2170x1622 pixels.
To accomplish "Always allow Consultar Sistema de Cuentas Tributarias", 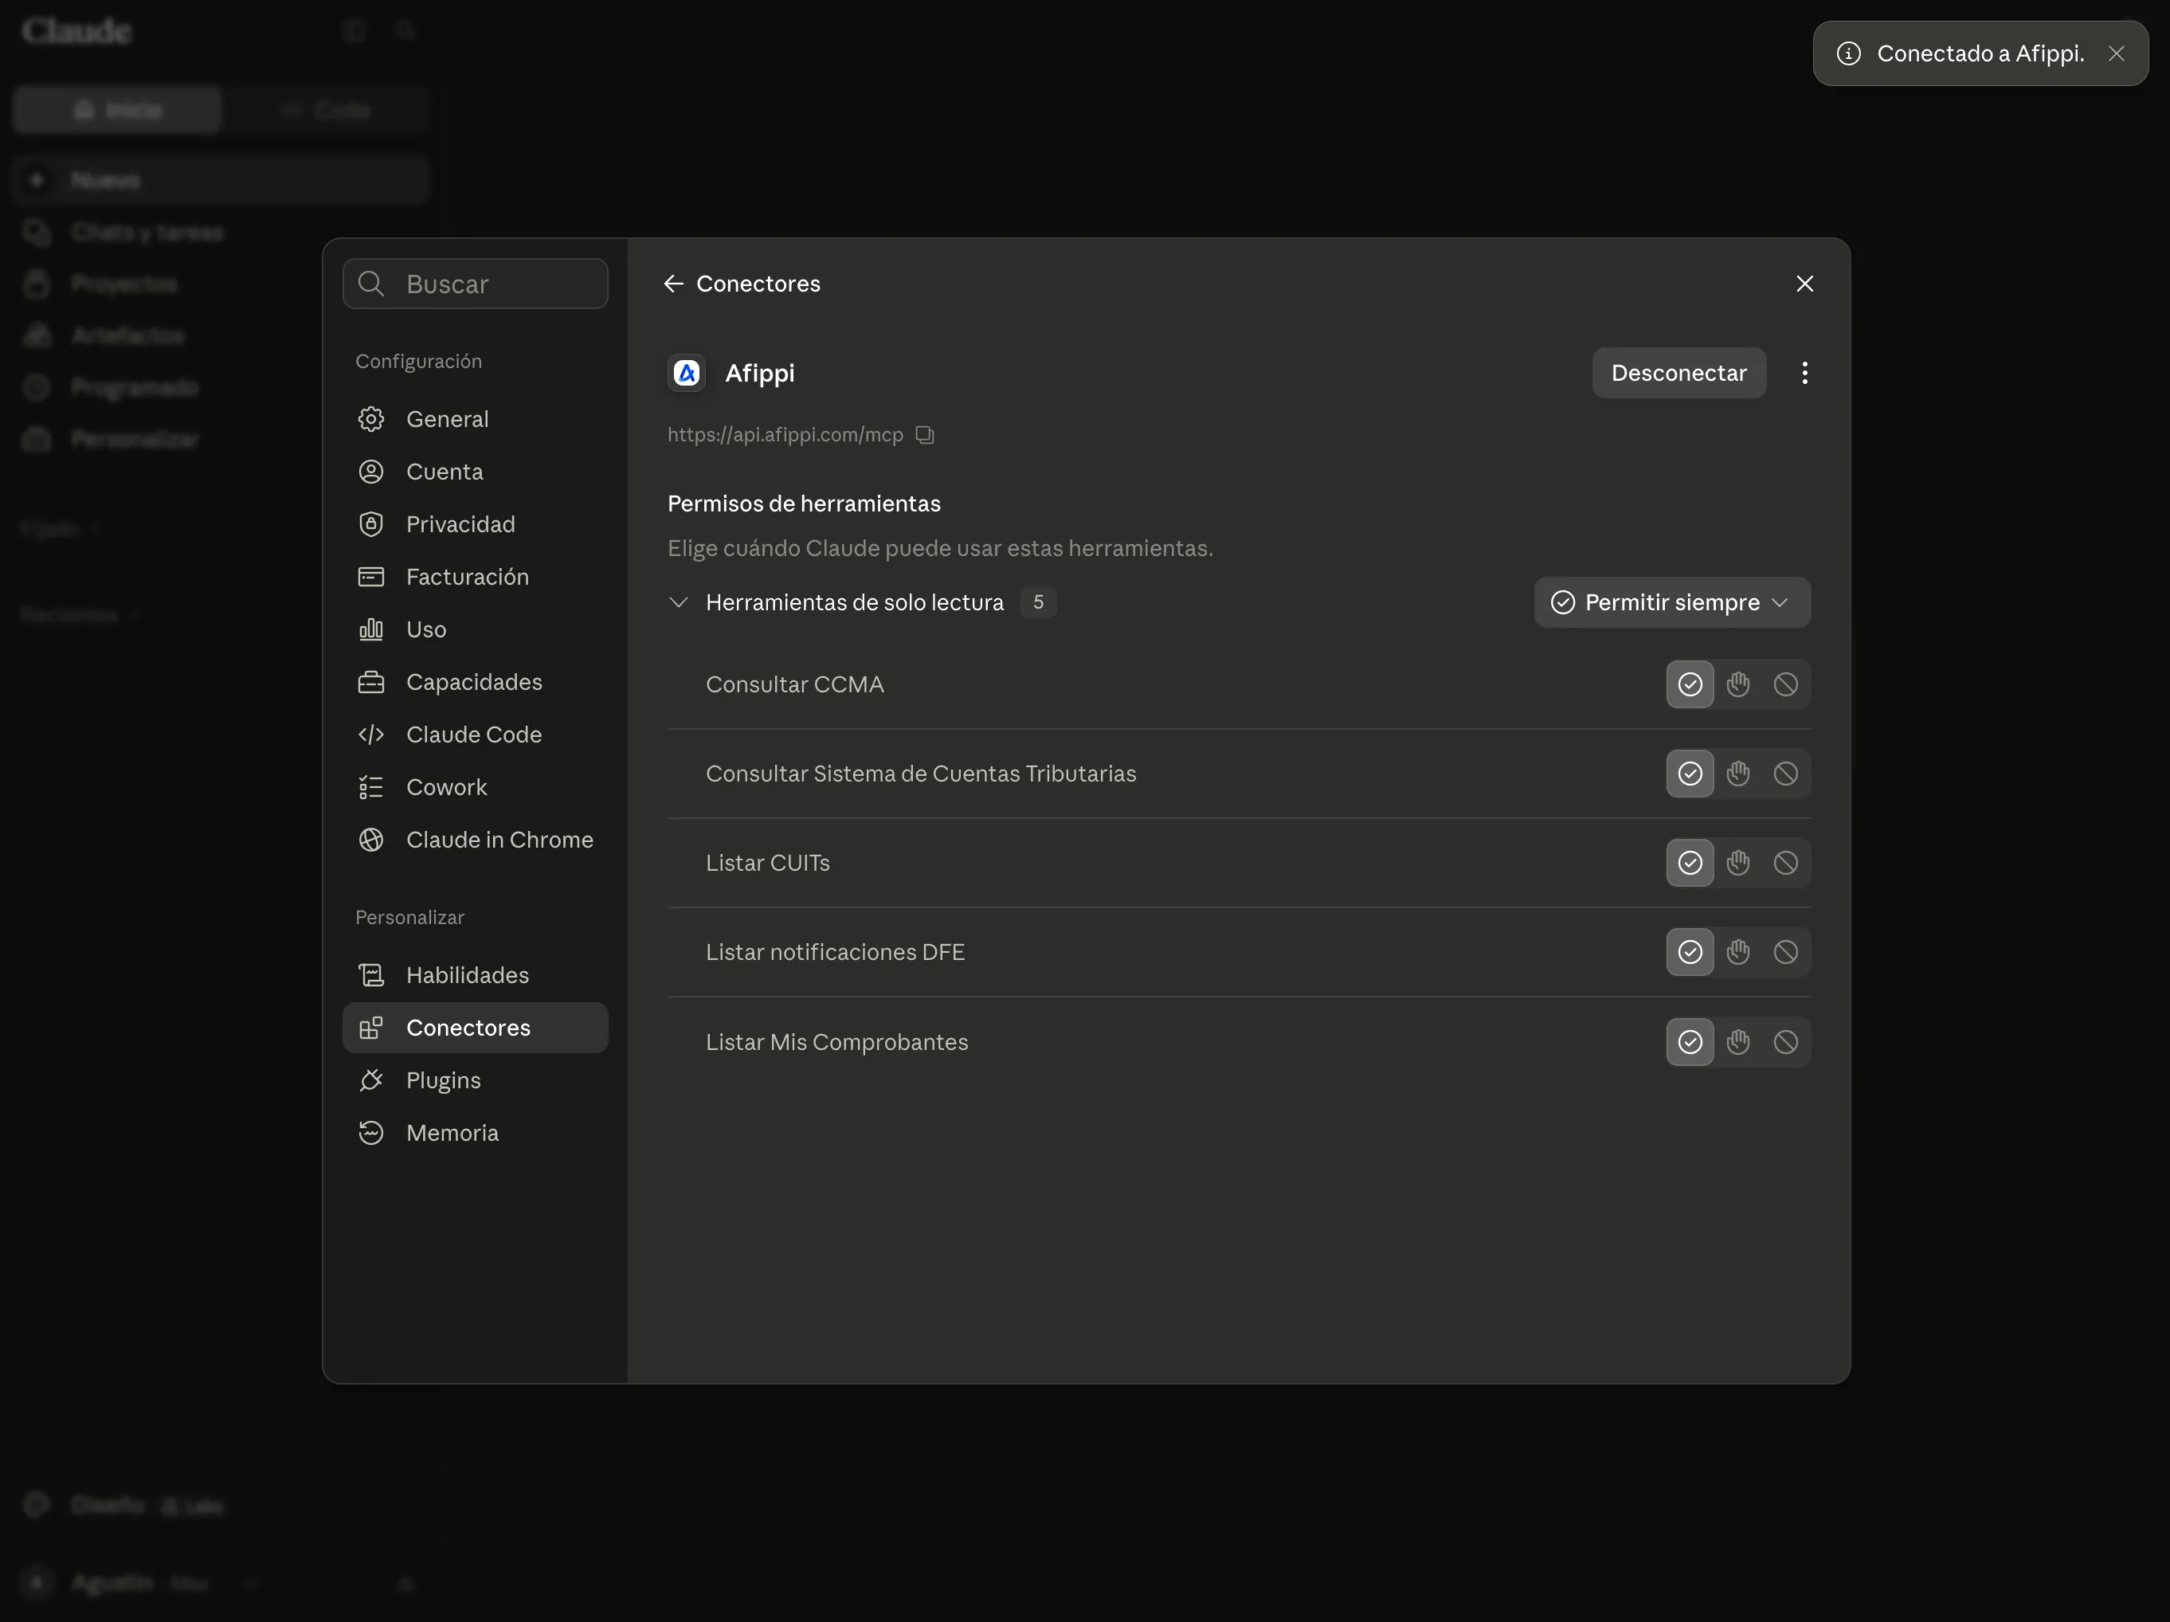I will coord(1690,774).
